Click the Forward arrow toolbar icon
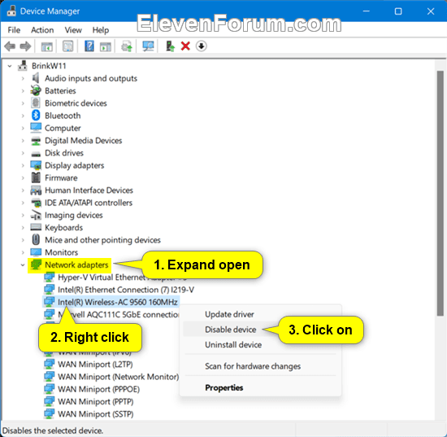The width and height of the screenshot is (447, 437). (x=25, y=46)
